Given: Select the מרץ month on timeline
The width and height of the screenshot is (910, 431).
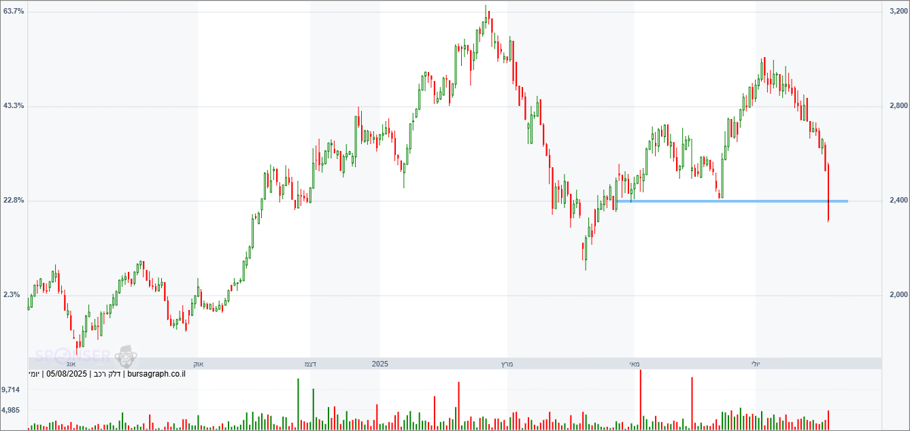Looking at the screenshot, I should pos(506,364).
